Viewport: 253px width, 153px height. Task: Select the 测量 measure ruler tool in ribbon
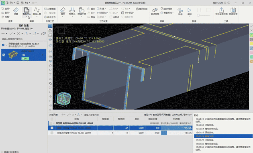[x=16, y=11]
